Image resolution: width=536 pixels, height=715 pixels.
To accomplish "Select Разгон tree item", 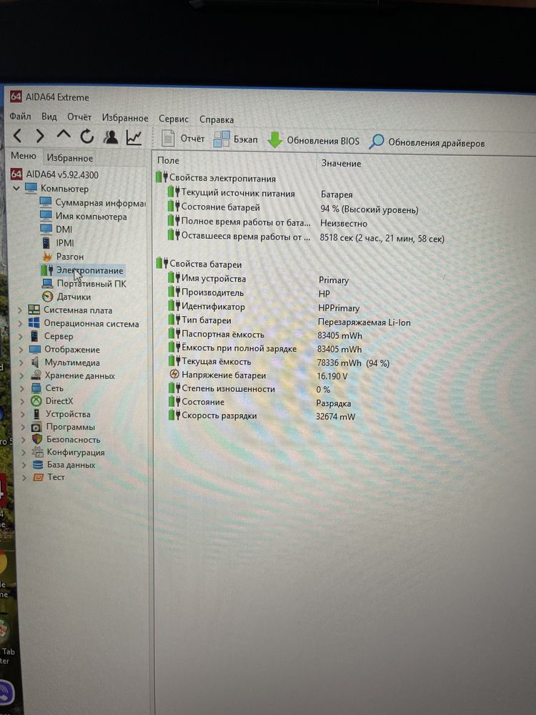I will 63,256.
